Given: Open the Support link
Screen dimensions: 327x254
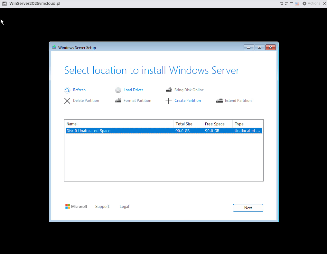Looking at the screenshot, I should tap(102, 207).
